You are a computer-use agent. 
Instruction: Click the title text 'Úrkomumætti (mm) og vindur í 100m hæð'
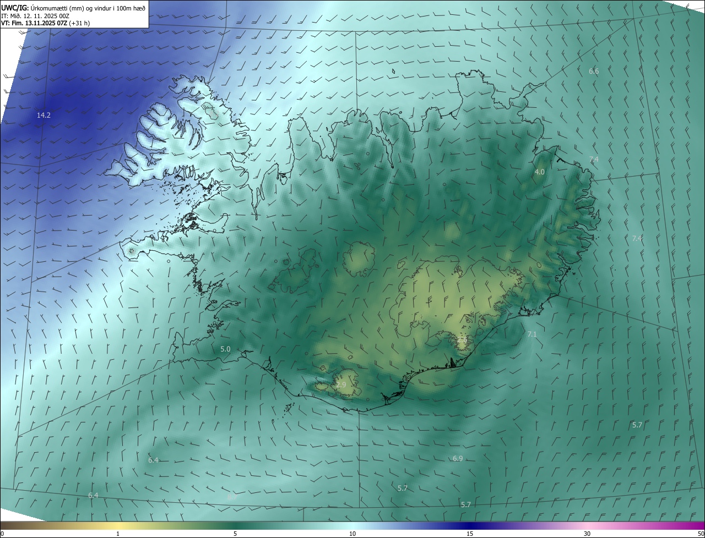pyautogui.click(x=88, y=8)
